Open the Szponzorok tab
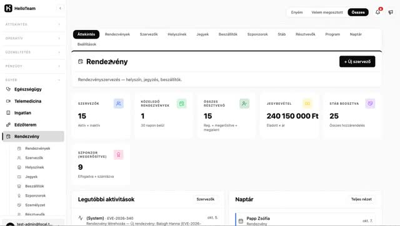Image resolution: width=400 pixels, height=226 pixels. (x=257, y=34)
